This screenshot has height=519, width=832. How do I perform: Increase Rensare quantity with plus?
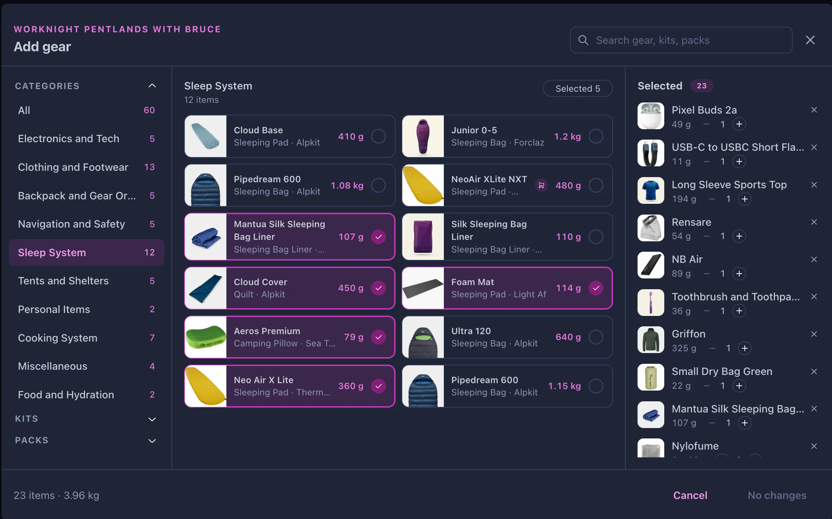pyautogui.click(x=739, y=236)
